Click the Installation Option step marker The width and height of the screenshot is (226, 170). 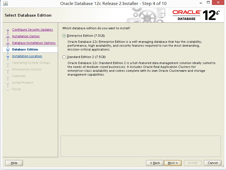click(x=8, y=36)
